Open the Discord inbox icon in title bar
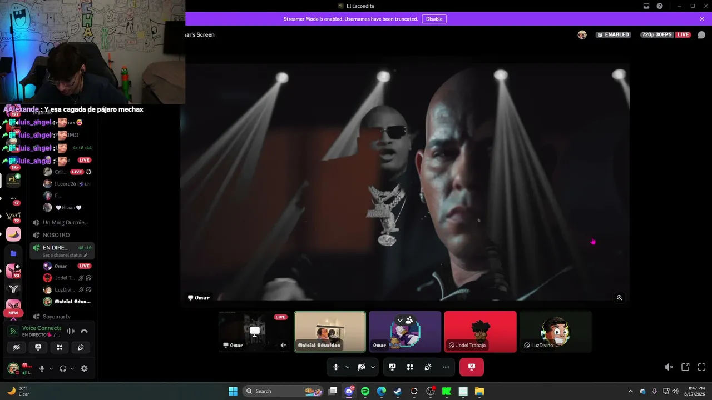 click(646, 6)
